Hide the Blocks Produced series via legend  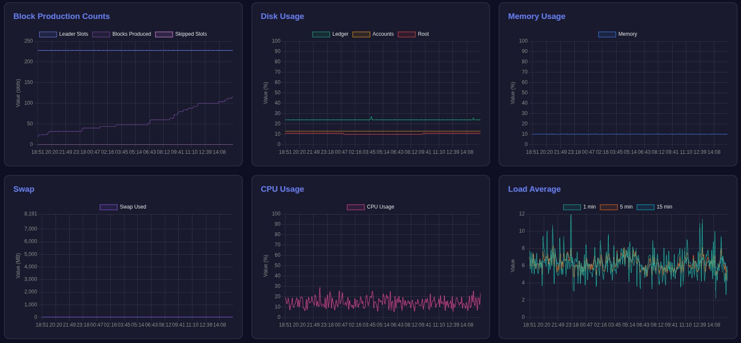coord(101,34)
